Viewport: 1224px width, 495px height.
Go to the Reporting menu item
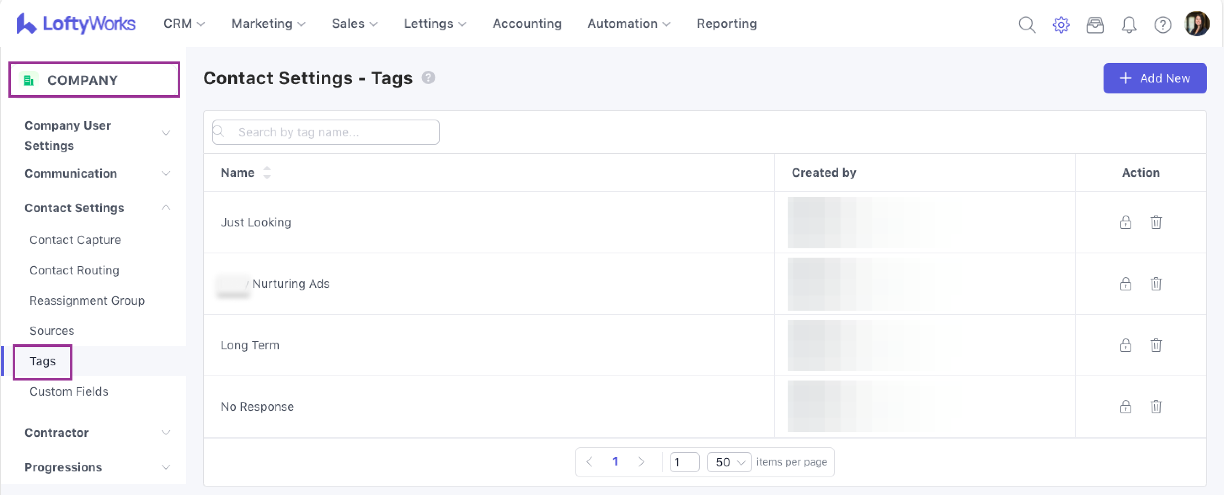(726, 23)
